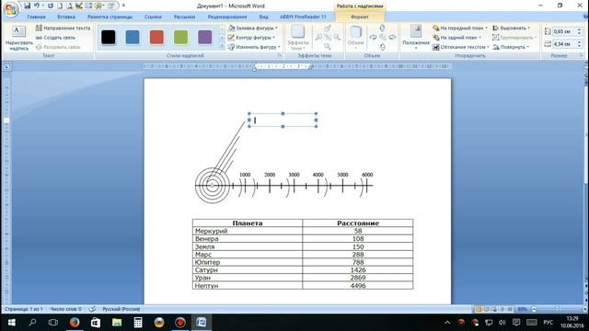Open Shape Outline (Контур фигуры) dropdown
The image size is (589, 331).
click(251, 38)
